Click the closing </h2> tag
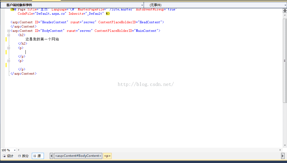The image size is (287, 163). (22, 44)
